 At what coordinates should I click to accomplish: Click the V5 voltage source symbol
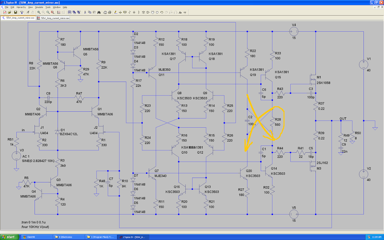tap(294, 214)
